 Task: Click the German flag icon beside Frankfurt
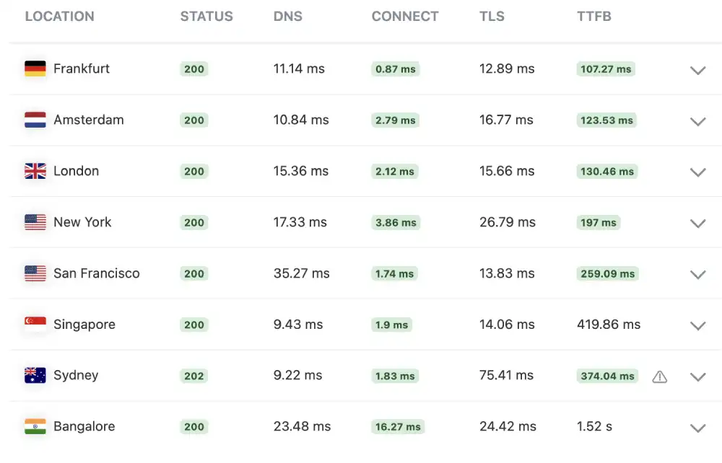point(37,69)
